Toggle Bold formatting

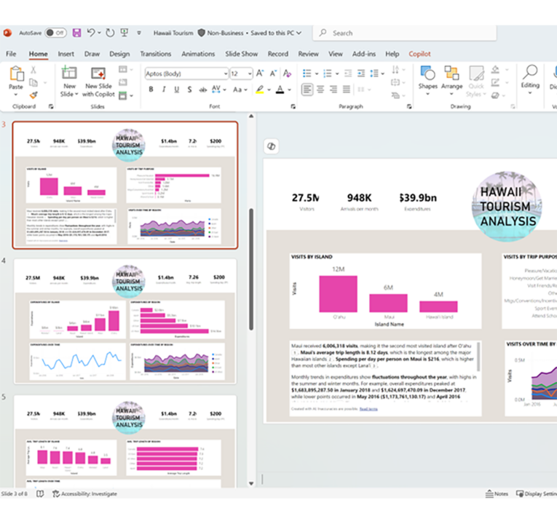coord(151,90)
